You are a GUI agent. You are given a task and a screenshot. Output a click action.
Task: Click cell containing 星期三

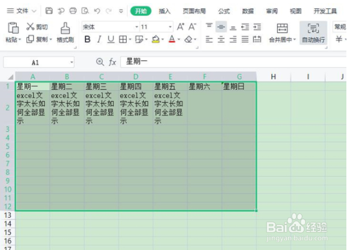[101, 86]
